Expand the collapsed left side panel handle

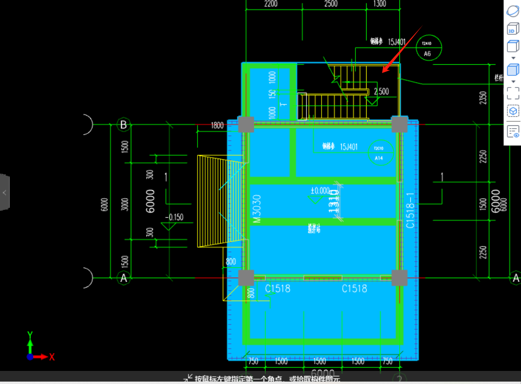(x=5, y=192)
